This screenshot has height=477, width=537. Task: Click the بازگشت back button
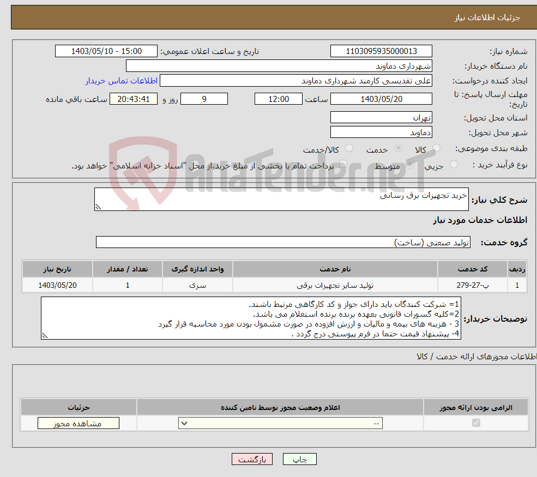(x=252, y=459)
